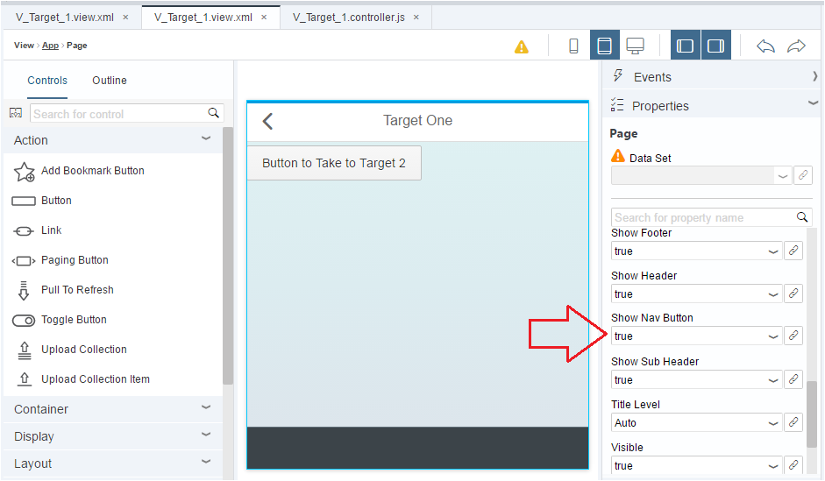
Task: Switch to desktop device preview
Action: (x=635, y=46)
